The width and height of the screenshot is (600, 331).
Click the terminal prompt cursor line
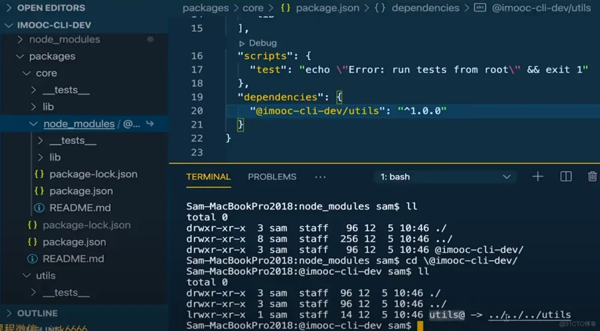(x=305, y=325)
